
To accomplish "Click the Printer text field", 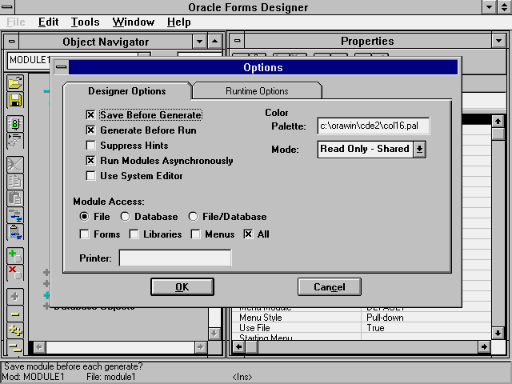I will [174, 258].
